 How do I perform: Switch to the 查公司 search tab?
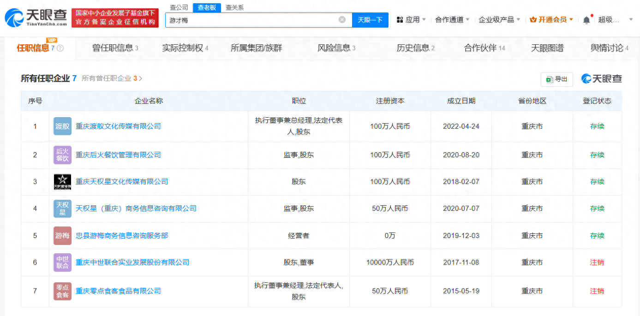pos(179,7)
